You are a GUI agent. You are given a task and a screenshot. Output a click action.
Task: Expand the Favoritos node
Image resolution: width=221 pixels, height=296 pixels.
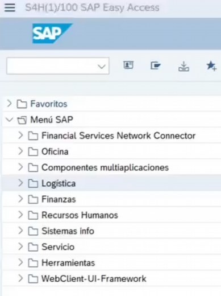point(9,104)
